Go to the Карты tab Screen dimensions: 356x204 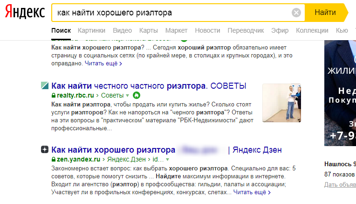[x=149, y=30]
